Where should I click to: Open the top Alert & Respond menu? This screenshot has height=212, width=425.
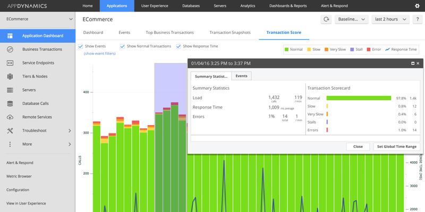point(334,6)
